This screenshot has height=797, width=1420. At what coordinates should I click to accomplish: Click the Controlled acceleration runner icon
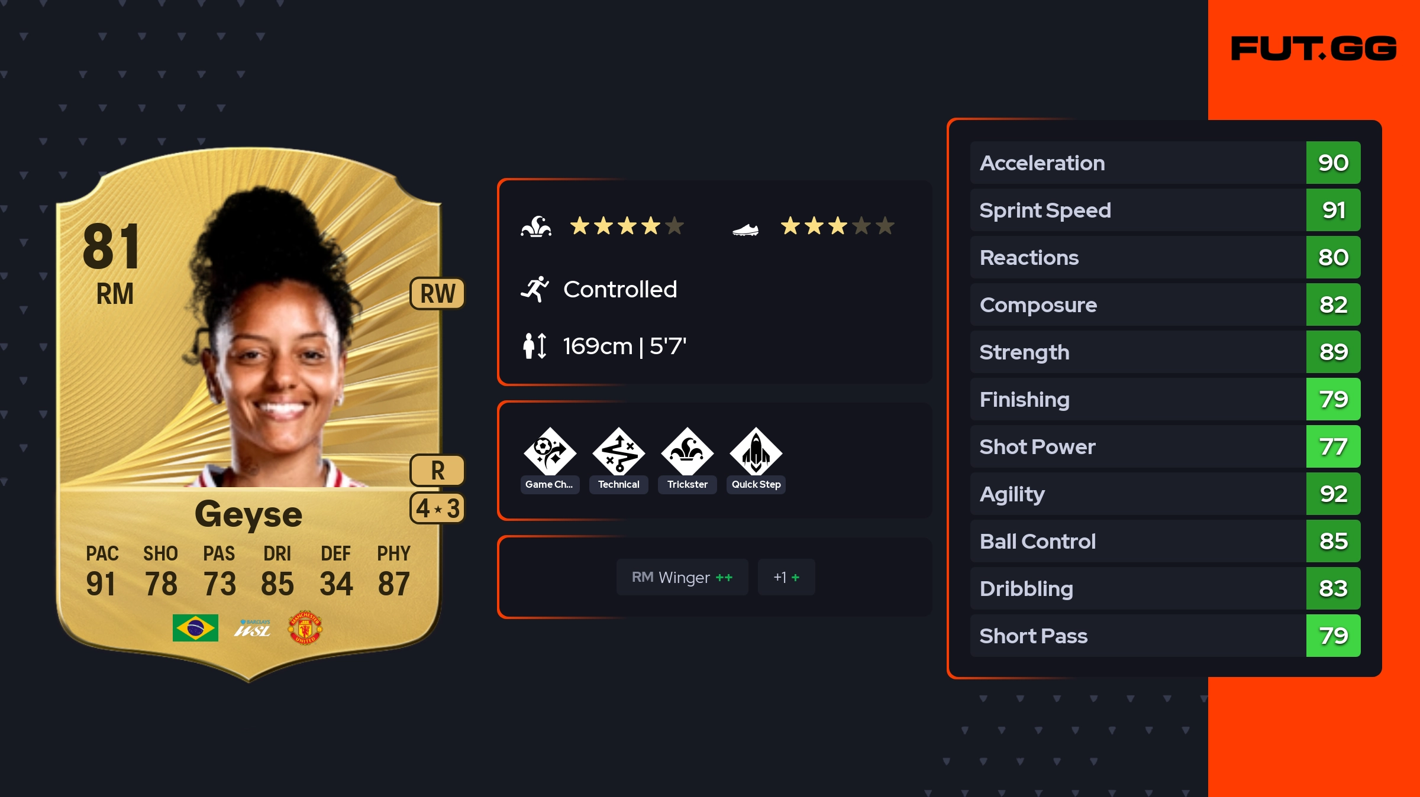[535, 289]
